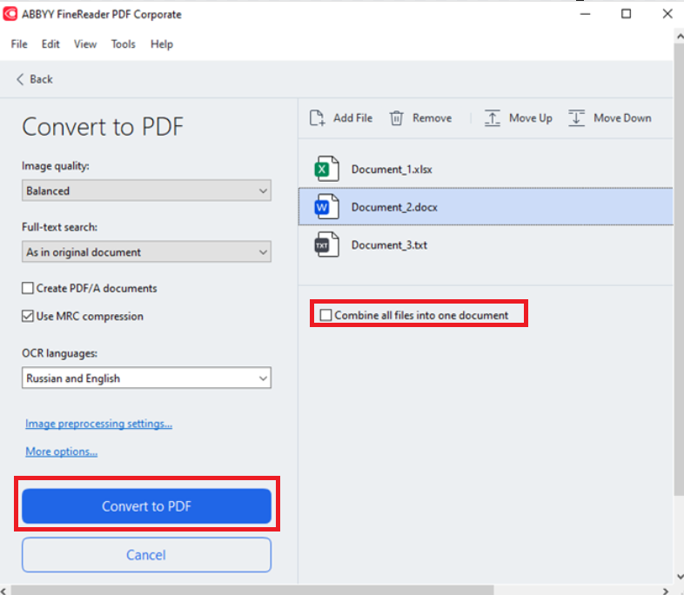Open the View menu

tap(85, 44)
